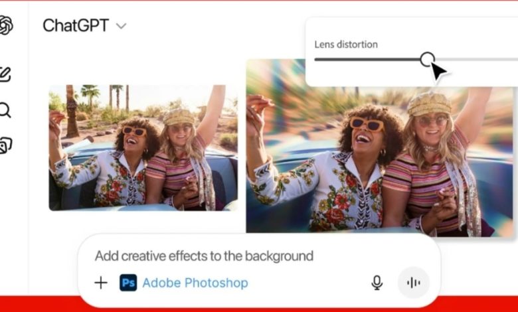Click the Lens distortion label
The image size is (518, 312).
[346, 44]
